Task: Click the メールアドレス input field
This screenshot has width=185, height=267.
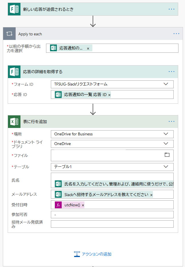Action: pos(112,194)
